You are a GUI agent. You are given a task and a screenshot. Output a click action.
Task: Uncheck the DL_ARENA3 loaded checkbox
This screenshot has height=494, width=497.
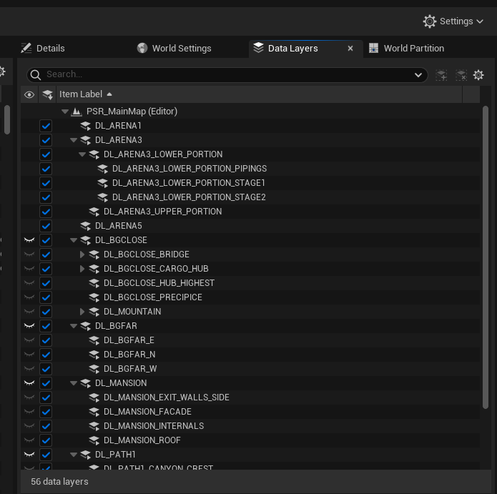click(46, 140)
